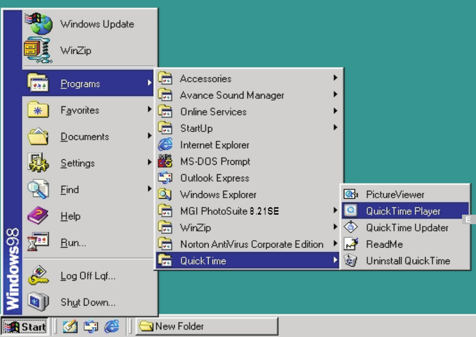Launch QuickTime Player from the submenu
The height and width of the screenshot is (337, 476).
tap(405, 211)
